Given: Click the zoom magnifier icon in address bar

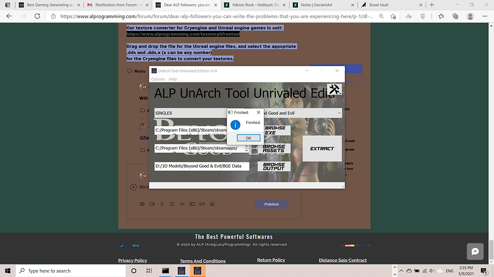Looking at the screenshot, I should point(381,16).
